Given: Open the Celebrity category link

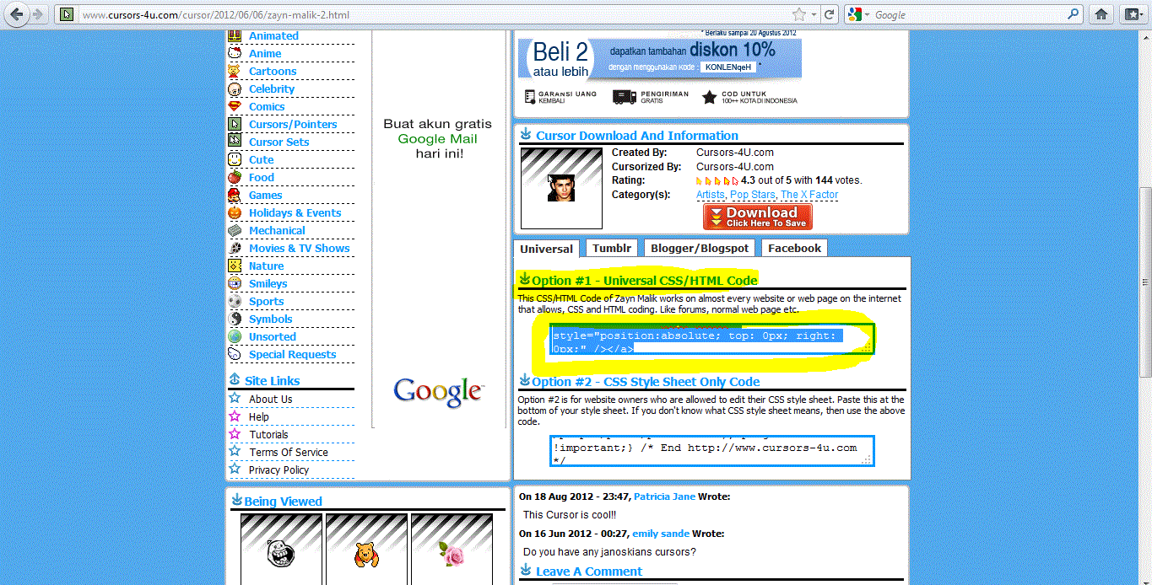Looking at the screenshot, I should pos(272,89).
